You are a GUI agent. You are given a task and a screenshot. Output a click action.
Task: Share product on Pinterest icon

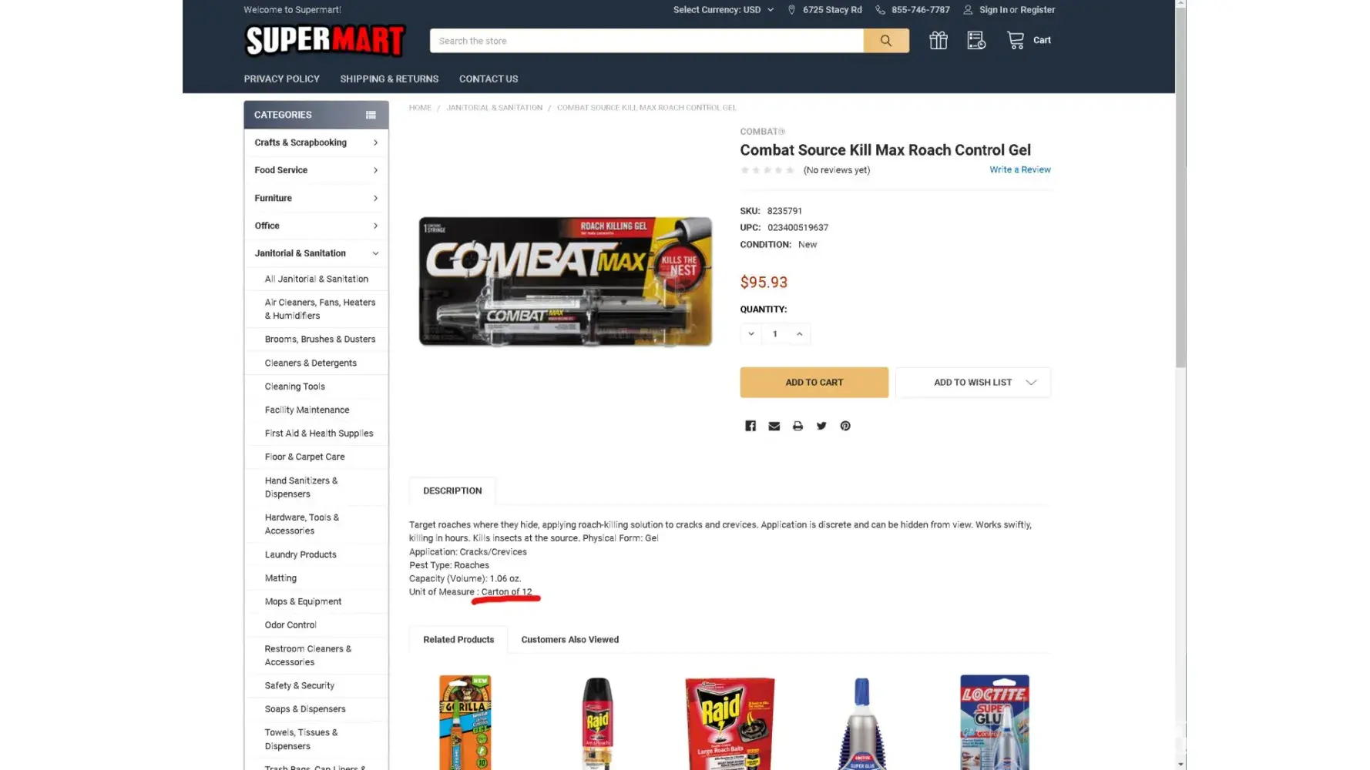point(845,426)
